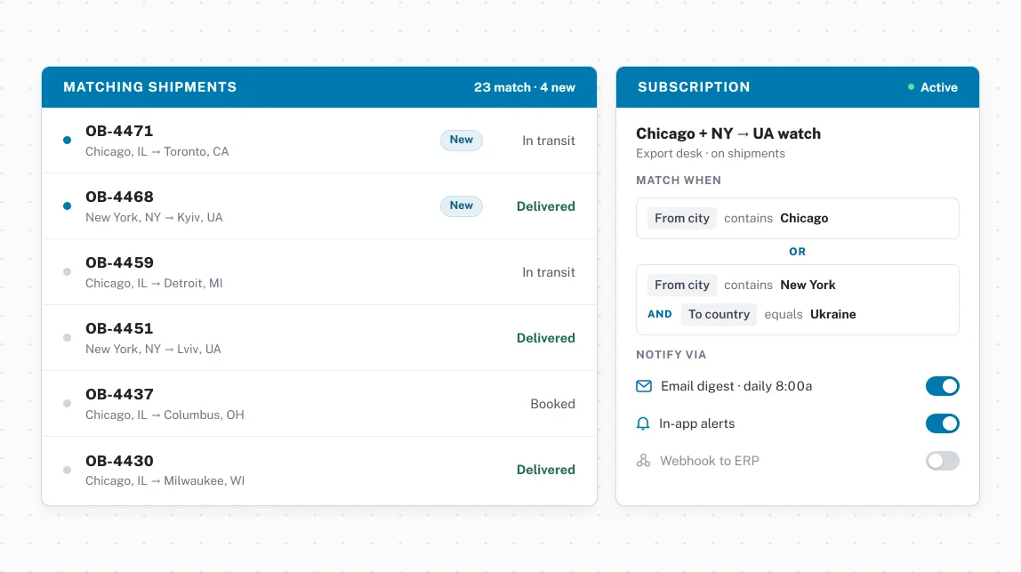Click route Chicago, IL → Detroit, MI
Image resolution: width=1021 pixels, height=572 pixels.
tap(154, 284)
